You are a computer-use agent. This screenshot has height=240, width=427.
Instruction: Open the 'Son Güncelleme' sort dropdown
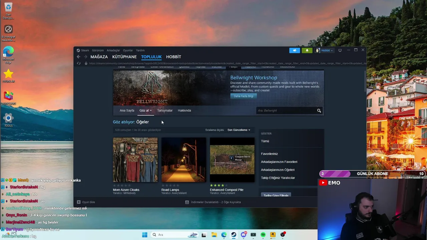pyautogui.click(x=239, y=130)
